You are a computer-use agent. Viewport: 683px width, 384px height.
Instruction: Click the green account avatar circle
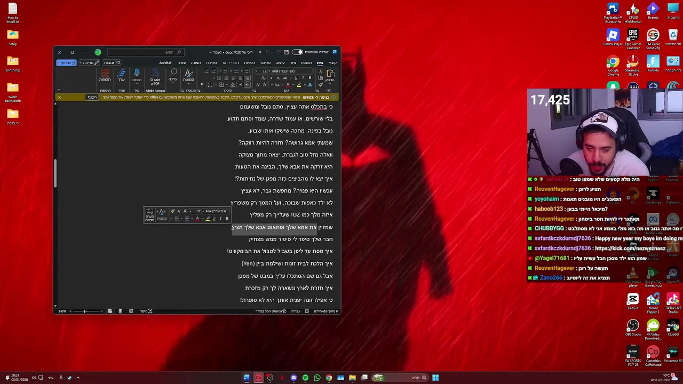tap(98, 52)
